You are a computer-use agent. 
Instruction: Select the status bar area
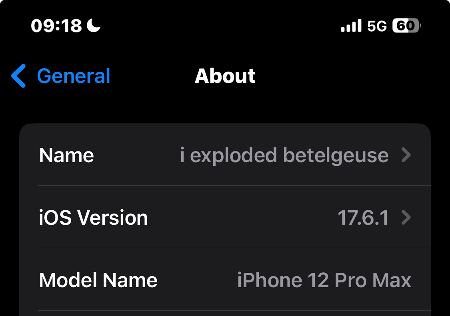pos(225,25)
